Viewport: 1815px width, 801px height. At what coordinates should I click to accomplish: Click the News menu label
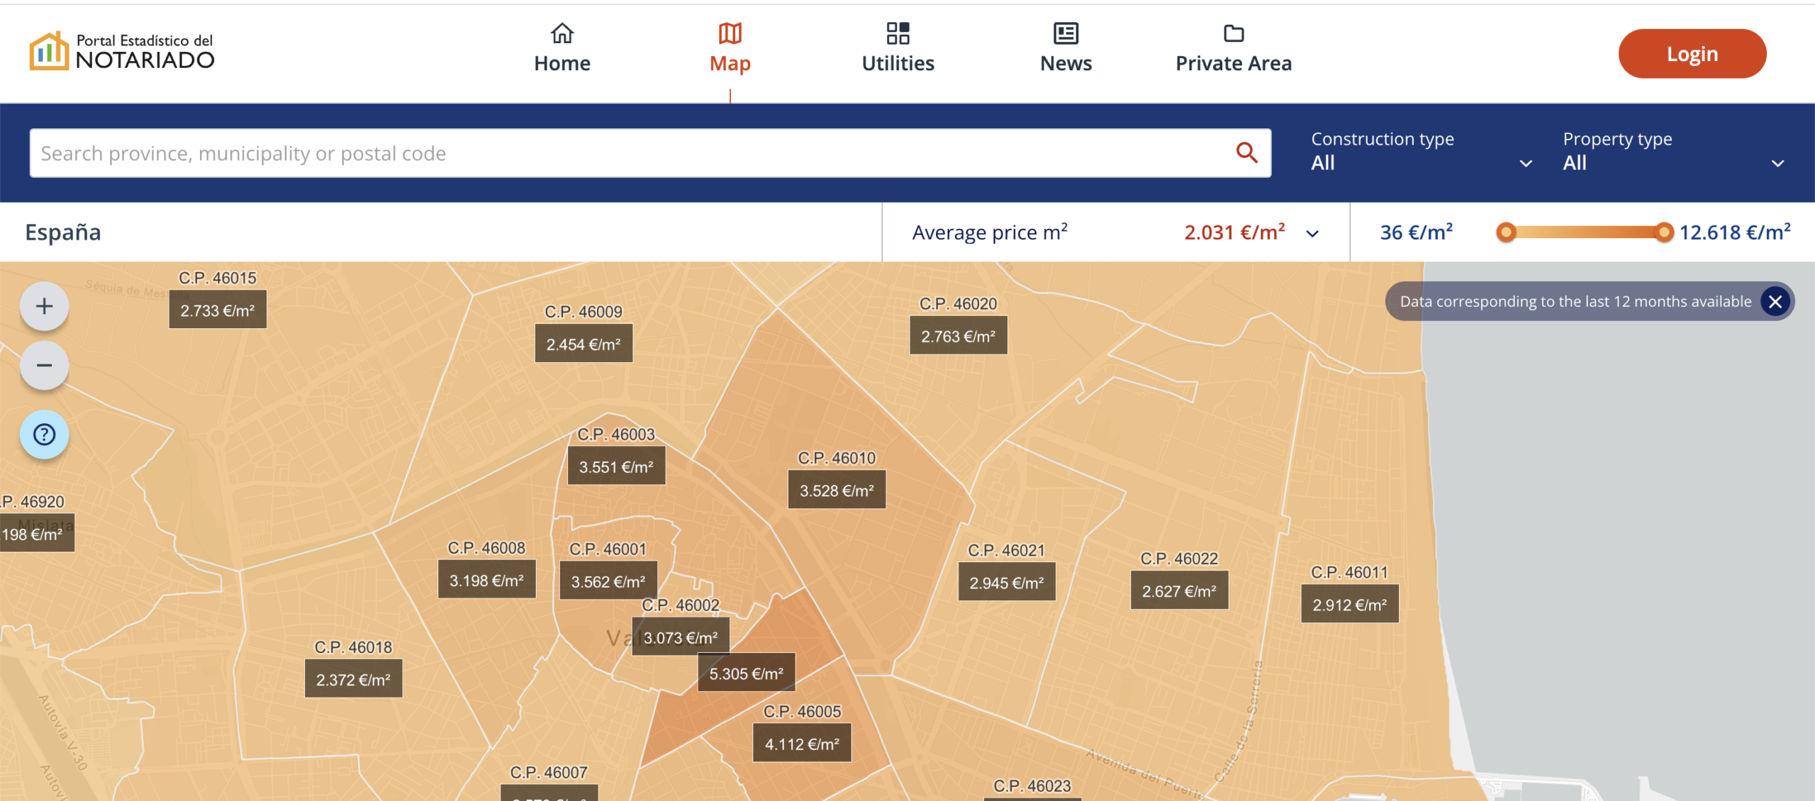pyautogui.click(x=1066, y=64)
